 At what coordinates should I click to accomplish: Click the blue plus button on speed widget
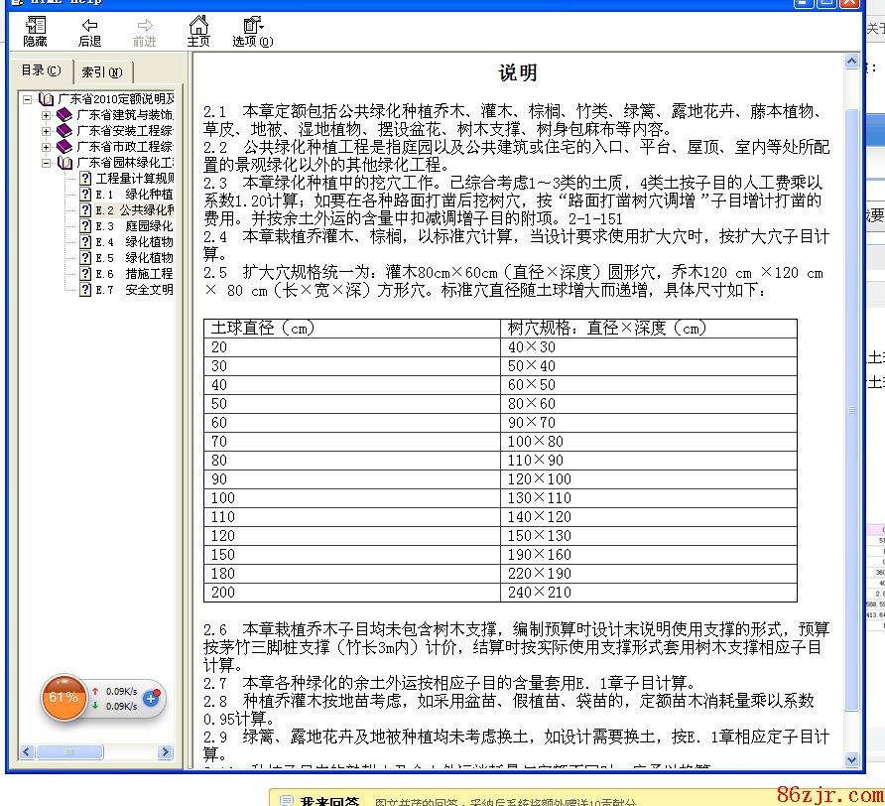click(x=151, y=698)
